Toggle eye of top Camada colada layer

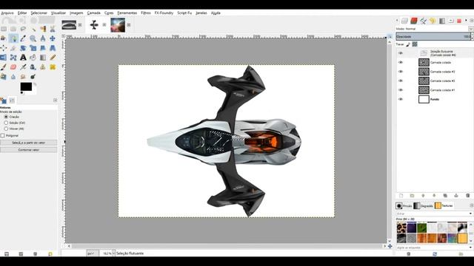(x=401, y=62)
